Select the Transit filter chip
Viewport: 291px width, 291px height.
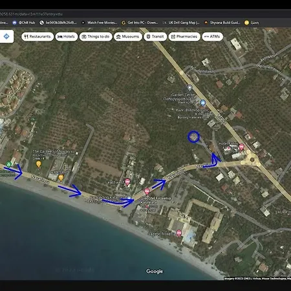(x=155, y=37)
